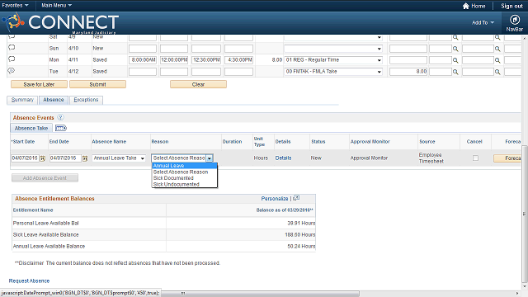Click the Request Absence link
Viewport: 528px width, 297px height.
(x=29, y=280)
